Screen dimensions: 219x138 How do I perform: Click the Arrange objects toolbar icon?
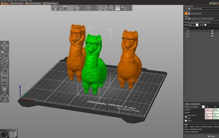pos(70,8)
